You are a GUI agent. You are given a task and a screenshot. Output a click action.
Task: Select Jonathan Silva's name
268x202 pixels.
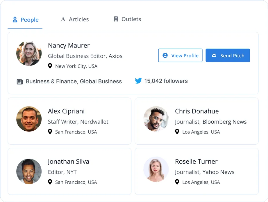69,162
